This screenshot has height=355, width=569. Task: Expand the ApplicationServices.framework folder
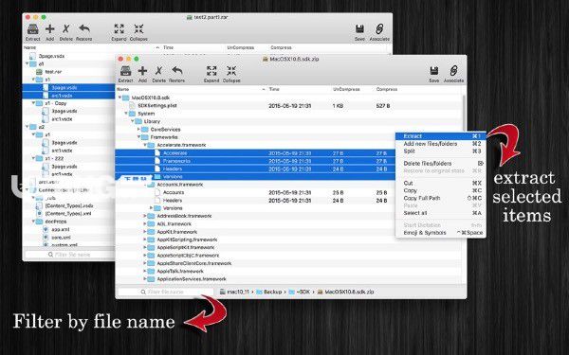click(x=145, y=279)
